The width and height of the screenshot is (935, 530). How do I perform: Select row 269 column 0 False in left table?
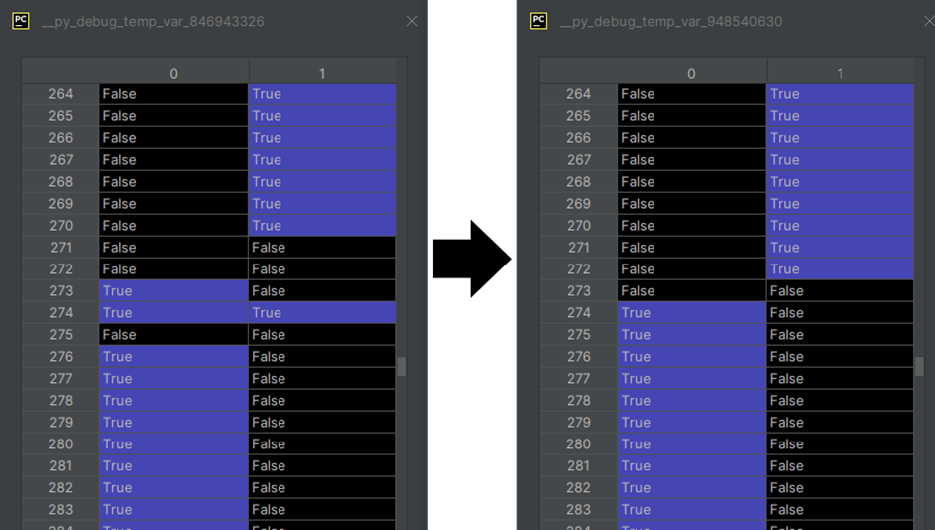173,204
